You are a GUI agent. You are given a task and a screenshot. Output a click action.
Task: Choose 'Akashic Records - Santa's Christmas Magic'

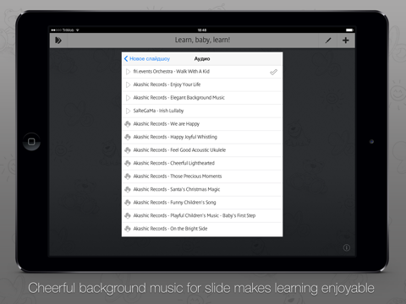pyautogui.click(x=202, y=189)
